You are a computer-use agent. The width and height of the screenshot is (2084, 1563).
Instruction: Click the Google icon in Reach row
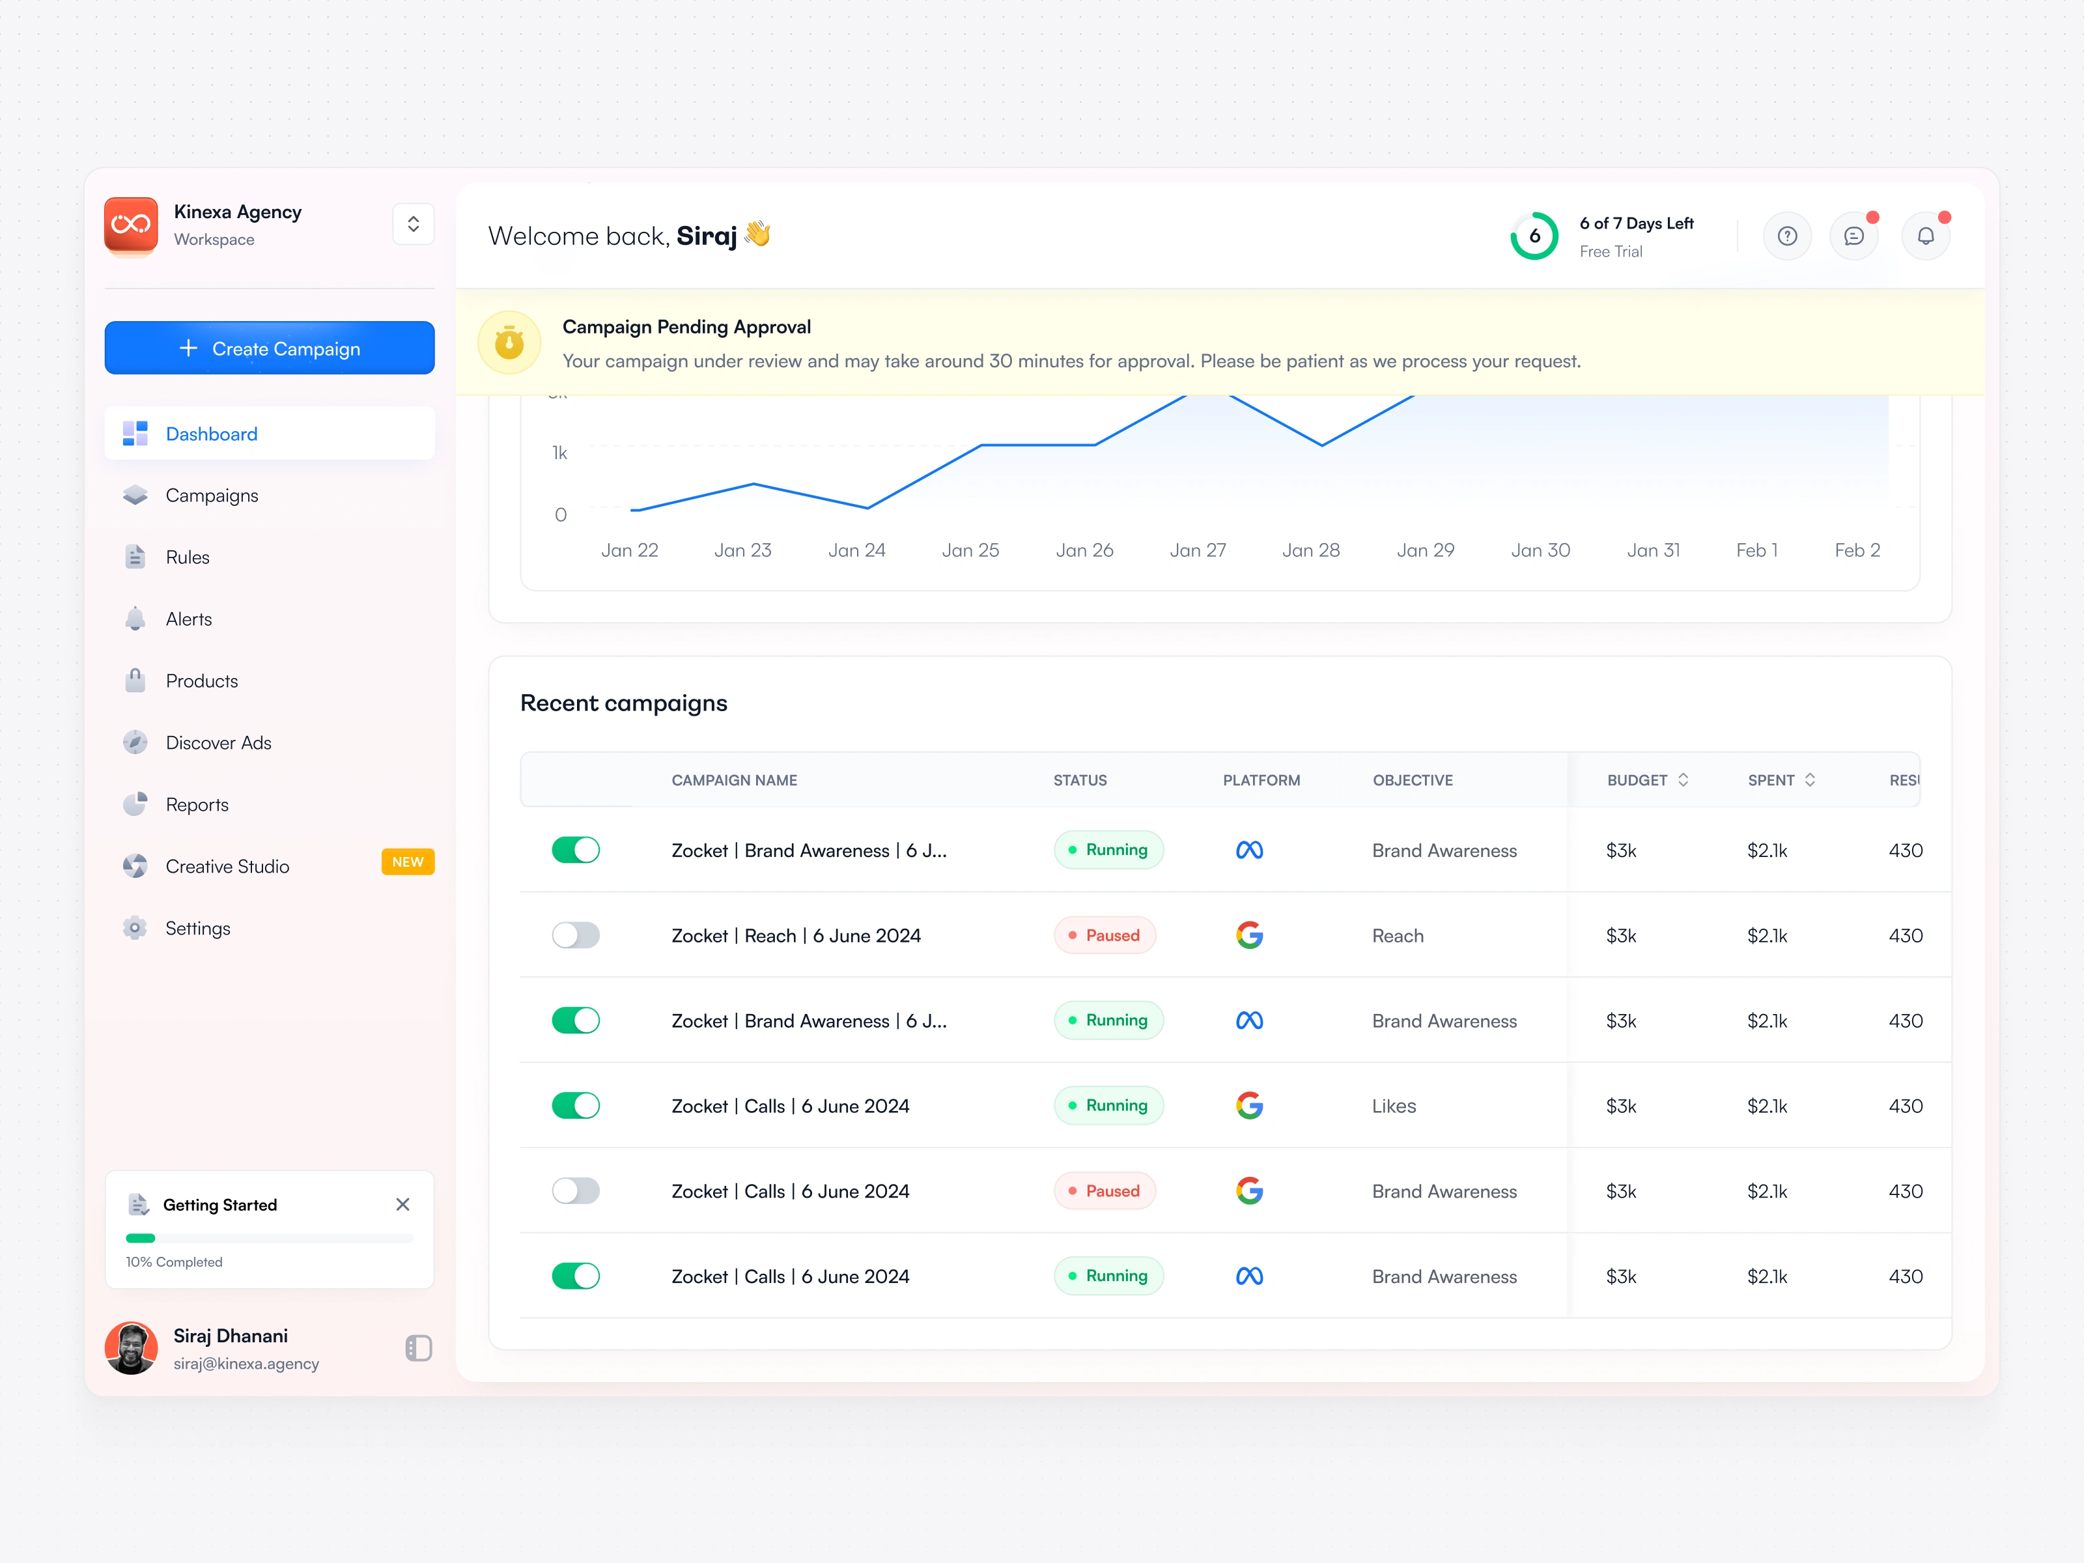(1248, 935)
